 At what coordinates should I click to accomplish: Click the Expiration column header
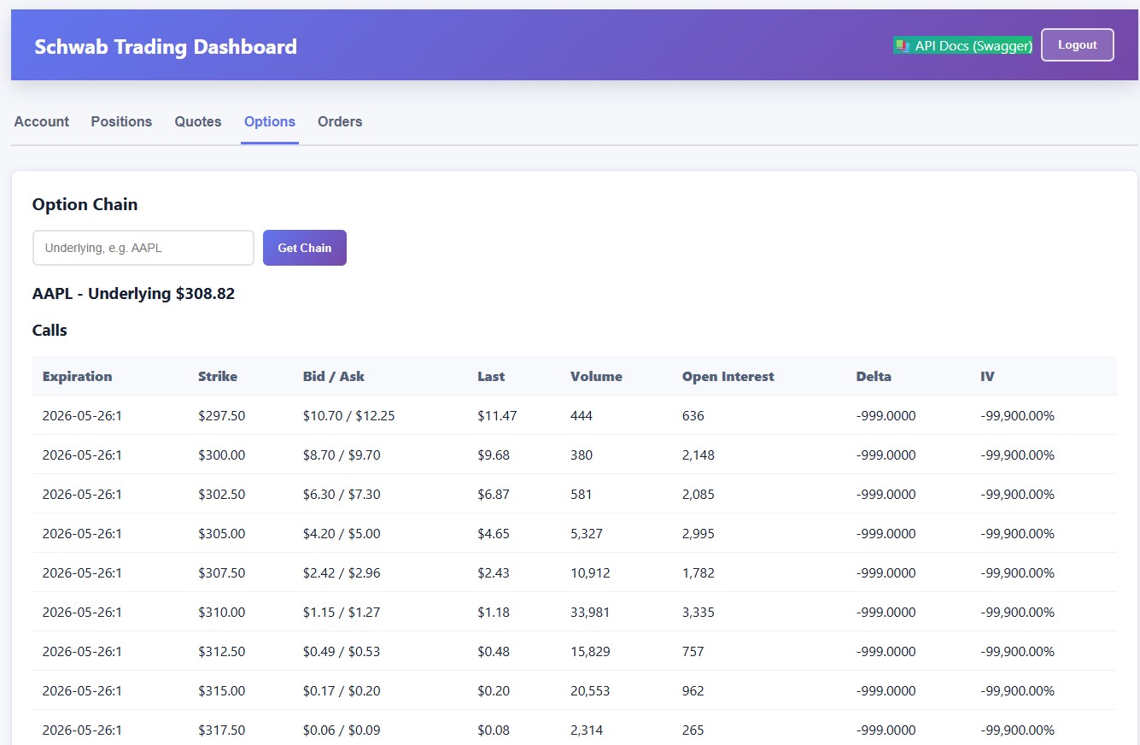point(77,376)
